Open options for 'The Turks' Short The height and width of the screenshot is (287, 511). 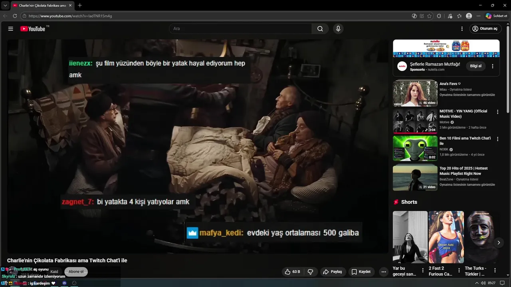[495, 270]
